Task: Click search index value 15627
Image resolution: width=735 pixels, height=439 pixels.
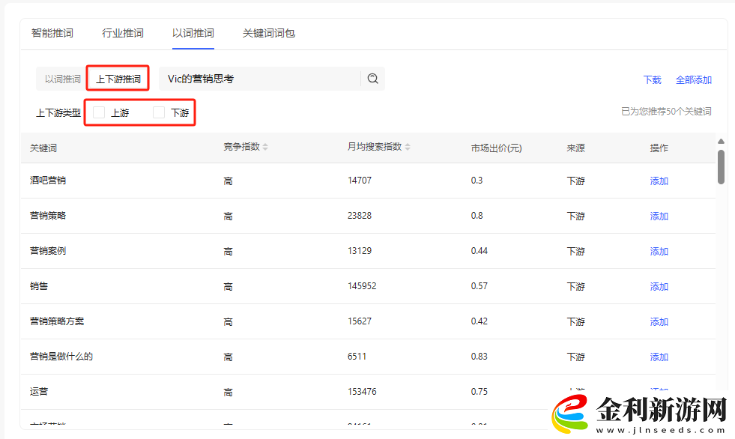Action: [360, 321]
